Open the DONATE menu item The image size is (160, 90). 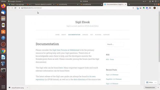click(85, 35)
